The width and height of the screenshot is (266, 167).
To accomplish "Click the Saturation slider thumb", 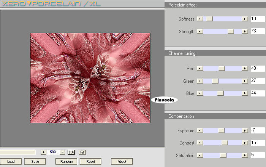I will [x=223, y=156].
